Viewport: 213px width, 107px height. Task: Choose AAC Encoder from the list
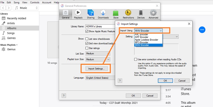(148, 35)
